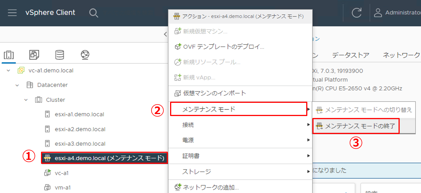Click add network icon in context menu
The image size is (421, 193).
(x=178, y=187)
